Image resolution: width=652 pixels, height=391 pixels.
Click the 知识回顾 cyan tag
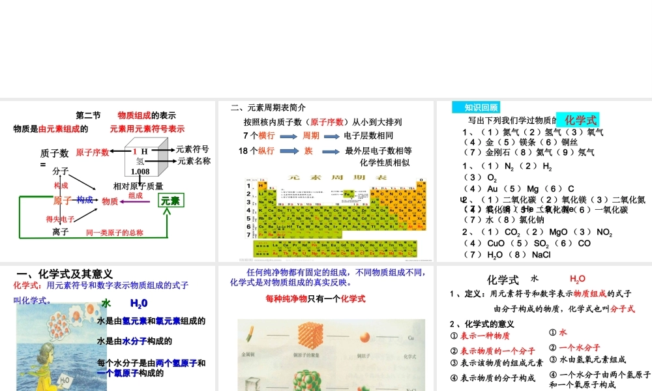[476, 108]
